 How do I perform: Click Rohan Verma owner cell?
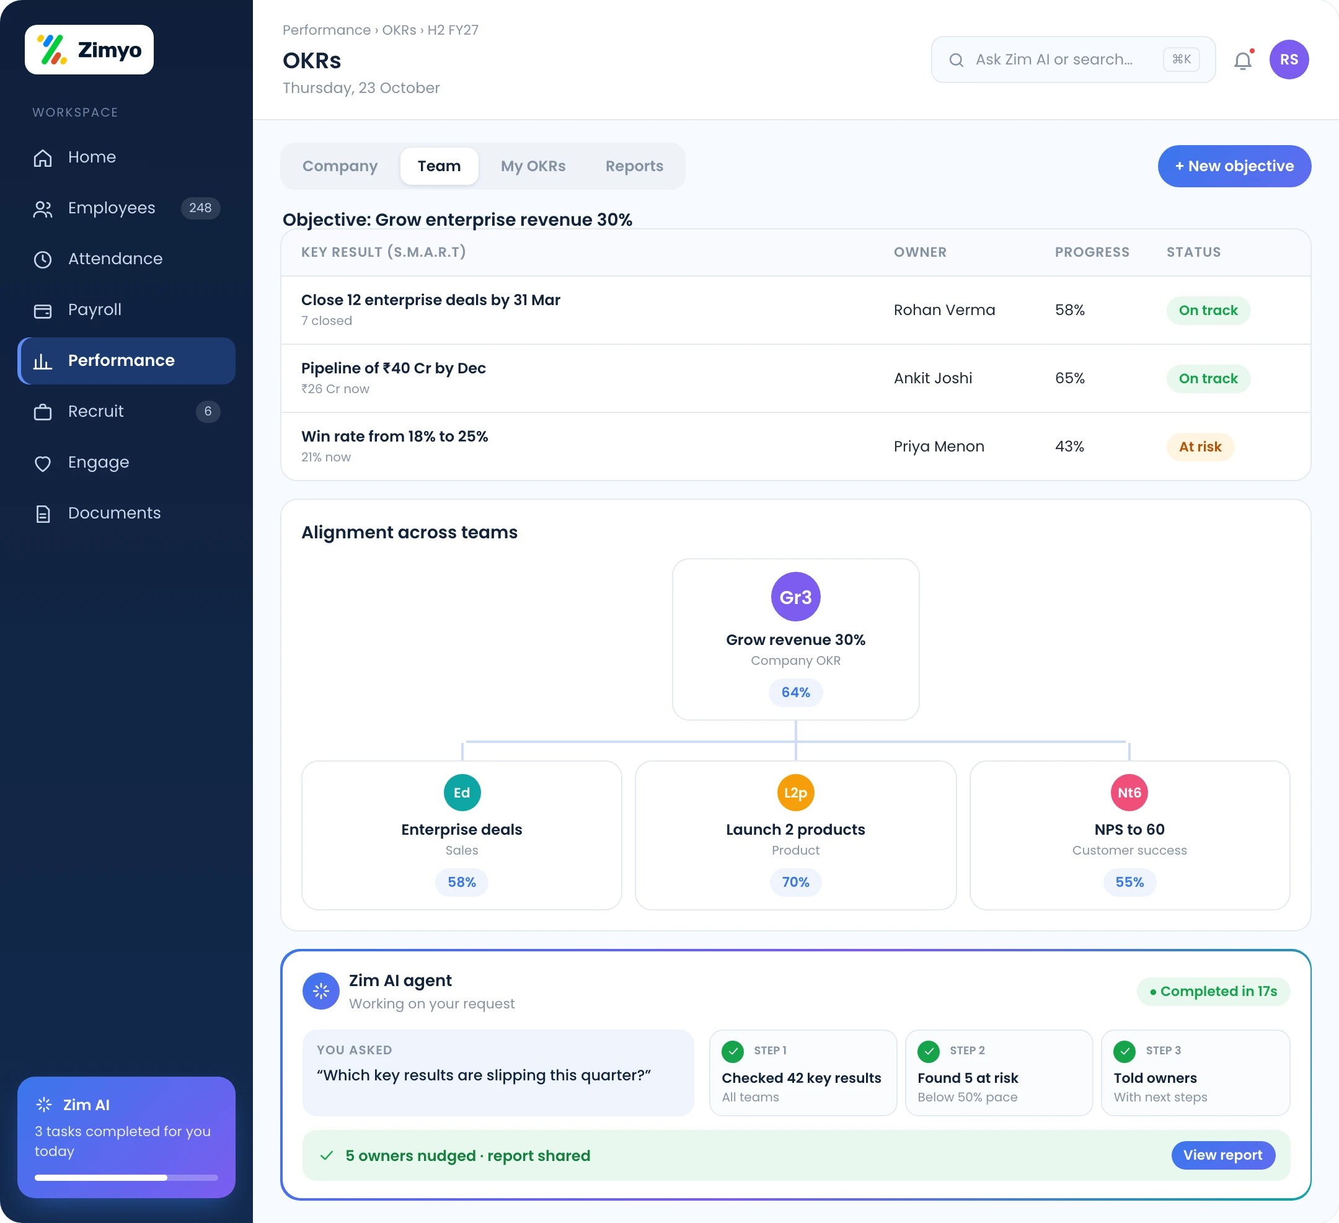click(943, 310)
